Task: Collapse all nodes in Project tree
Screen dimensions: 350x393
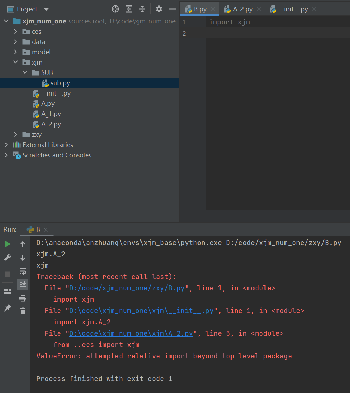Action: [x=142, y=9]
